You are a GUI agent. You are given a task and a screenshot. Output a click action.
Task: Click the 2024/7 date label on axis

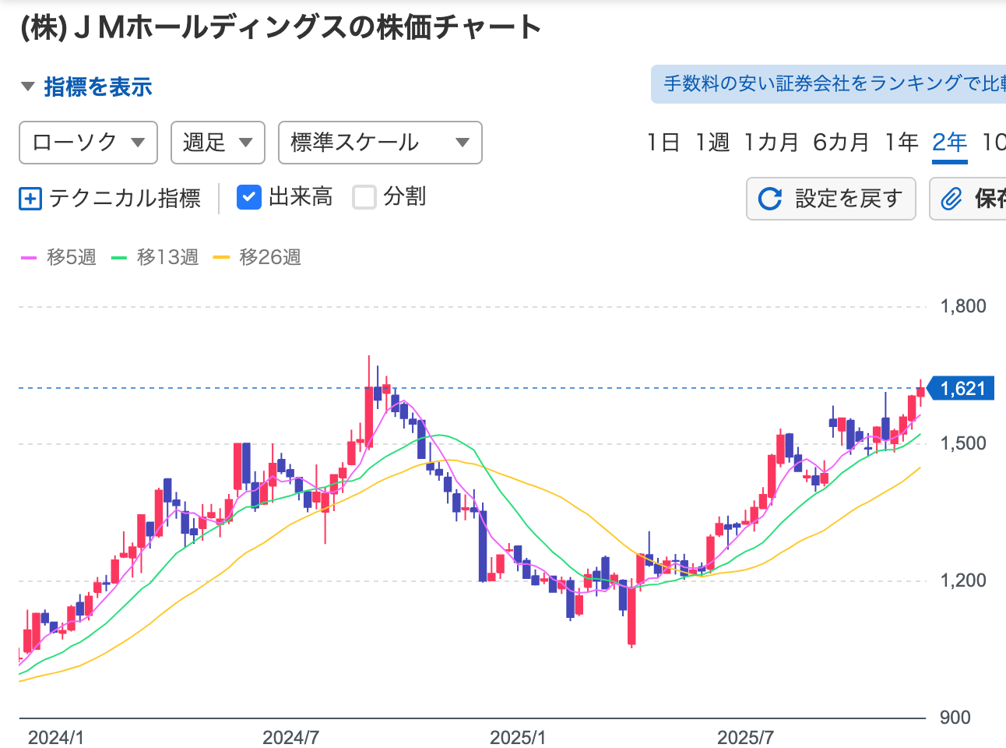point(290,737)
